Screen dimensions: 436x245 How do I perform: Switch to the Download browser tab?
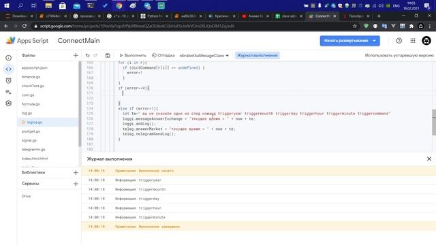click(x=19, y=16)
